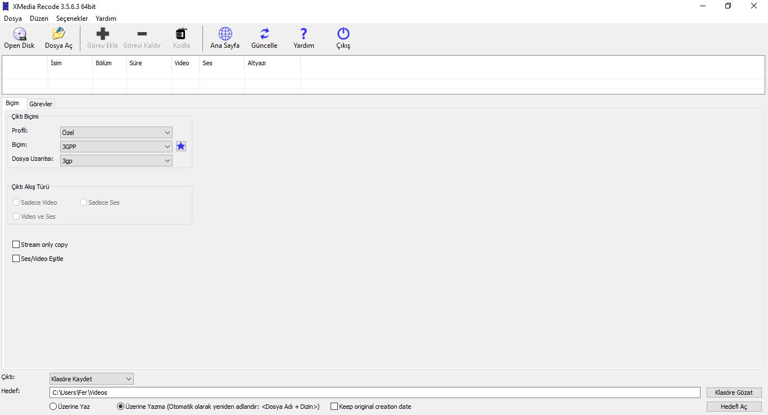
Task: Expand the Çıktı Klasöre Kaydet dropdown
Action: (x=92, y=379)
